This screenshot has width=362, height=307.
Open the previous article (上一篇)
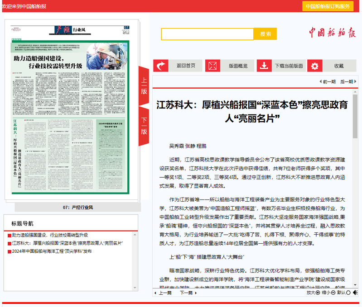[163, 293]
